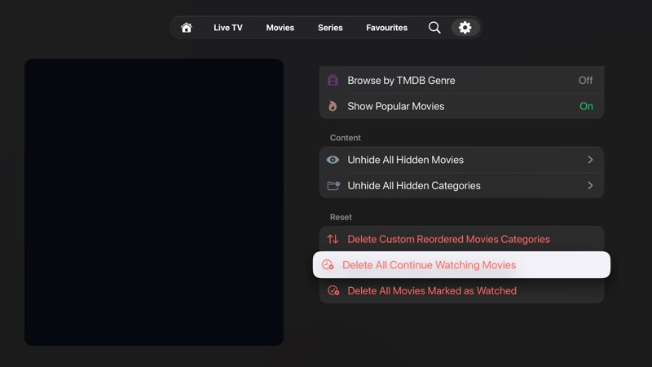
Task: Switch to the Live TV tab
Action: point(228,28)
